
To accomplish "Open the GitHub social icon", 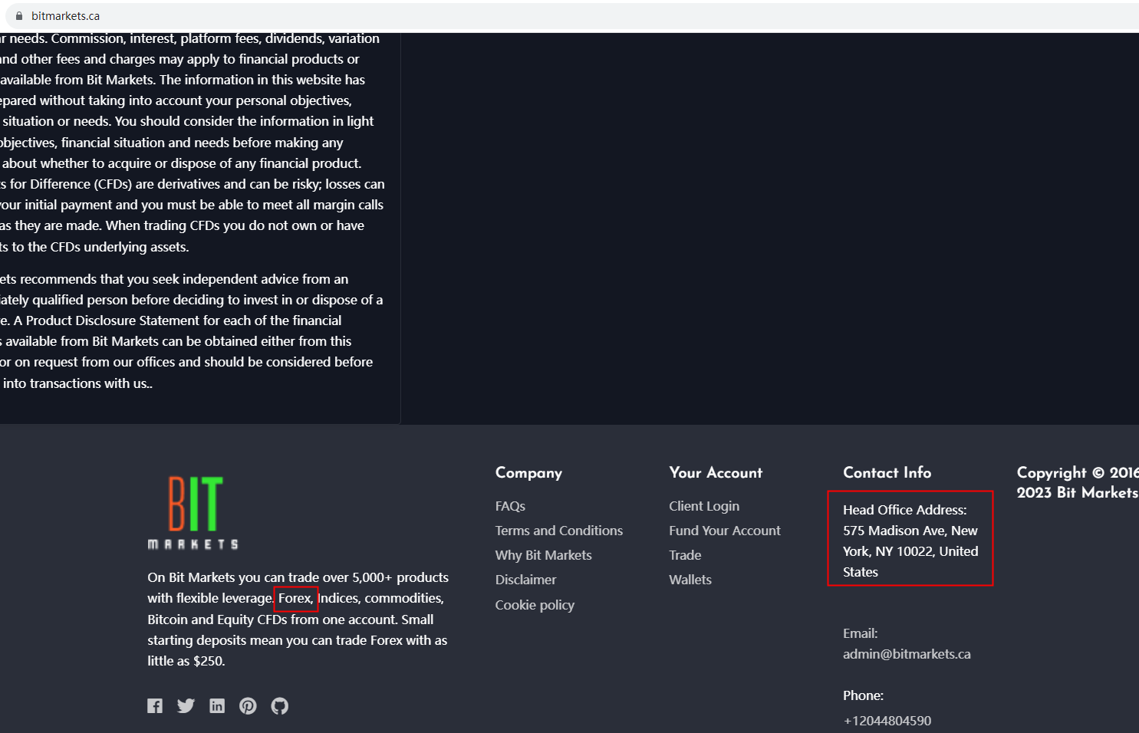I will coord(280,705).
